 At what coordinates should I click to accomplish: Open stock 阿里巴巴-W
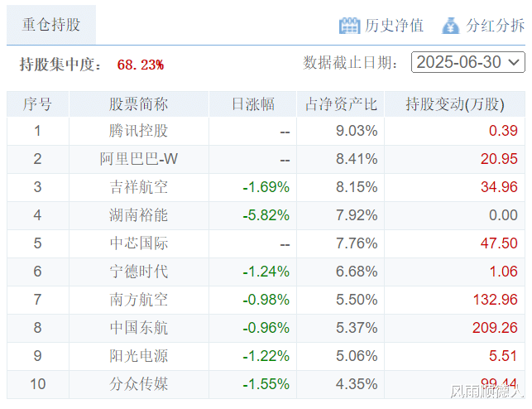138,159
